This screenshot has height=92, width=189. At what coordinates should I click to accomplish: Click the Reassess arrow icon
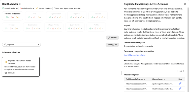coord(109,38)
